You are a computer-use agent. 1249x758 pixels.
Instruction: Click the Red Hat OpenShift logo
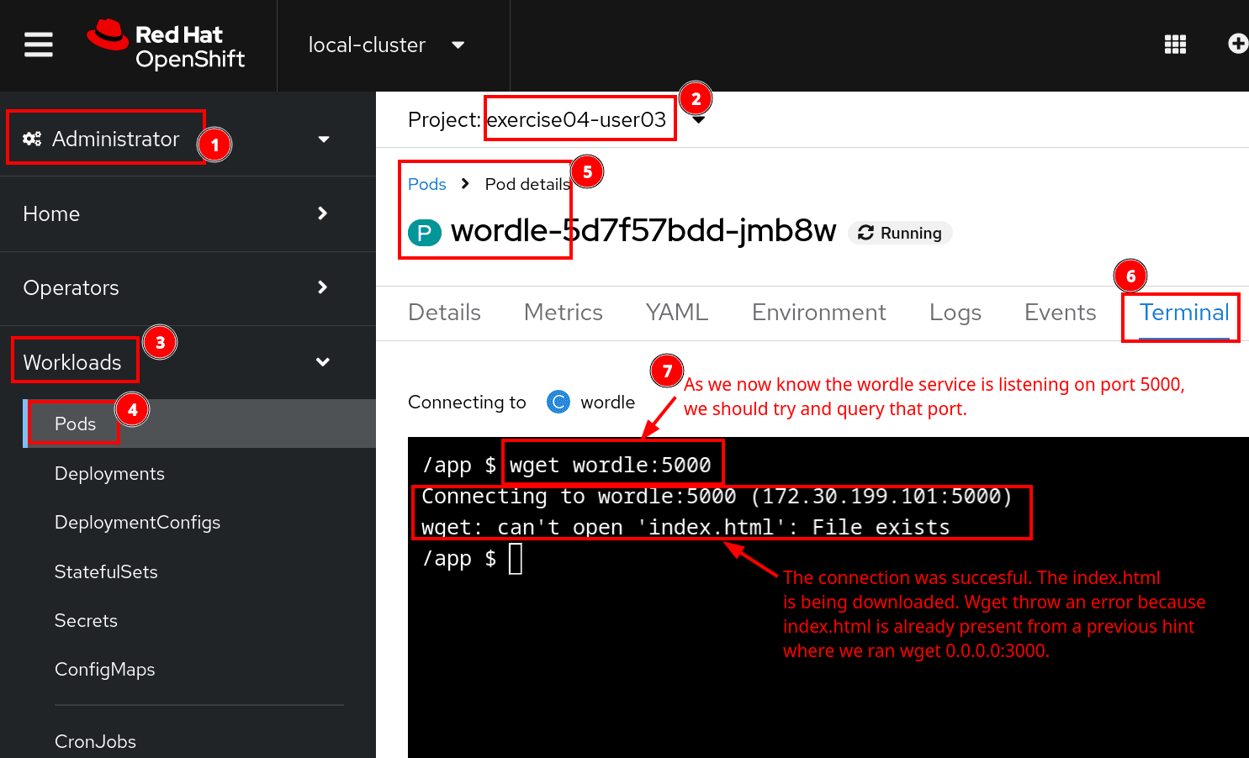tap(167, 45)
